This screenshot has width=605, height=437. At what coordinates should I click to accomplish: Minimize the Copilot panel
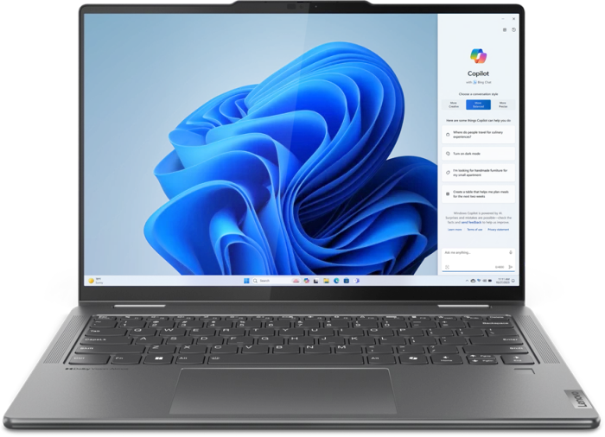coord(503,18)
